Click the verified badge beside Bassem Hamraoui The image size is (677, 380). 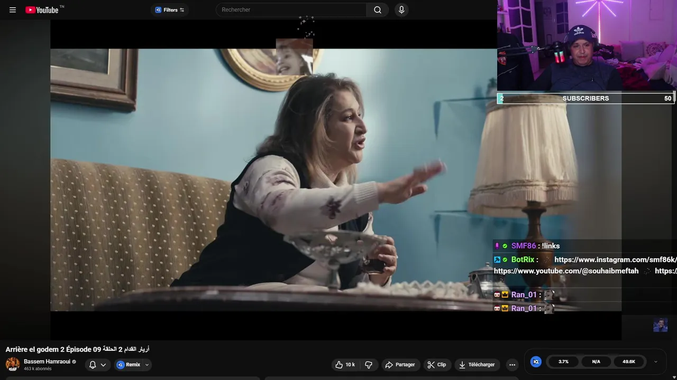coord(74,362)
